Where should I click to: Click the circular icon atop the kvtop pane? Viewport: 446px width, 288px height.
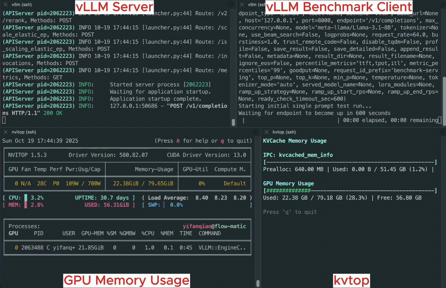point(442,132)
